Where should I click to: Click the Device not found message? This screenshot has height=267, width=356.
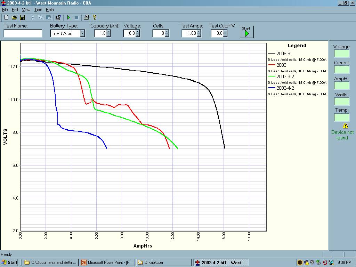click(x=342, y=135)
